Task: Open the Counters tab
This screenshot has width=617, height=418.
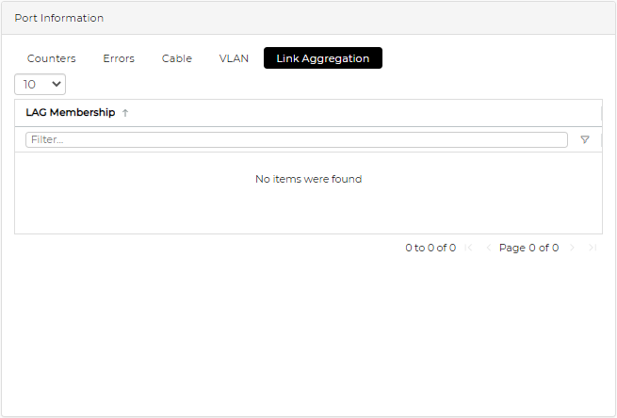Action: 52,58
